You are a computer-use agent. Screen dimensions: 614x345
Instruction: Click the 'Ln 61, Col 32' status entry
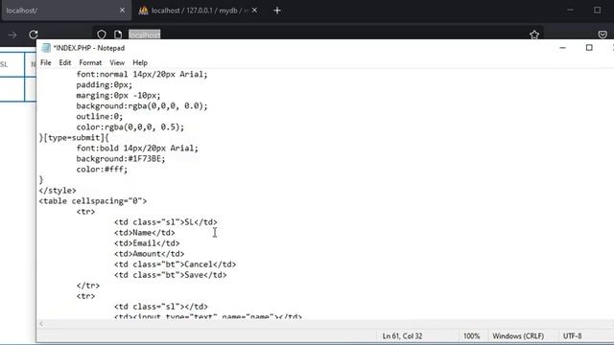(x=402, y=336)
